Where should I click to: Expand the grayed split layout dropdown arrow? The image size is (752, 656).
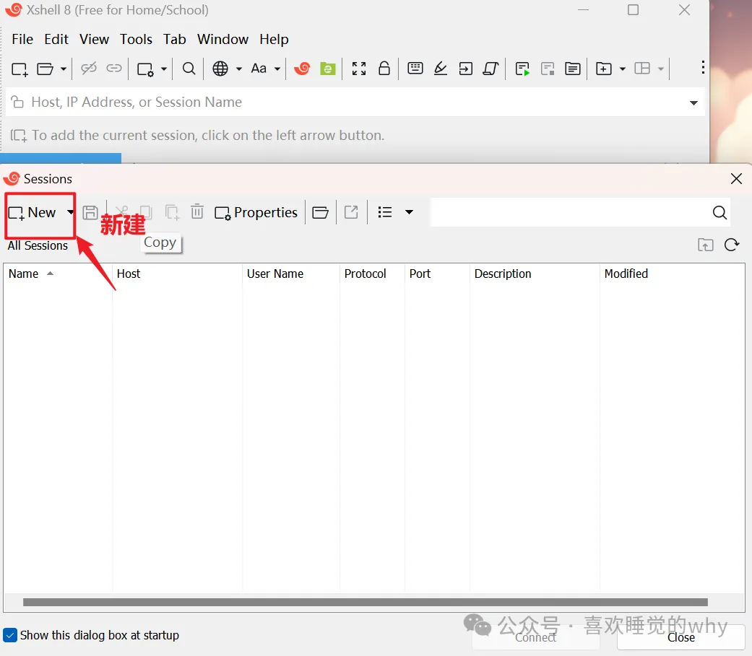coord(661,69)
